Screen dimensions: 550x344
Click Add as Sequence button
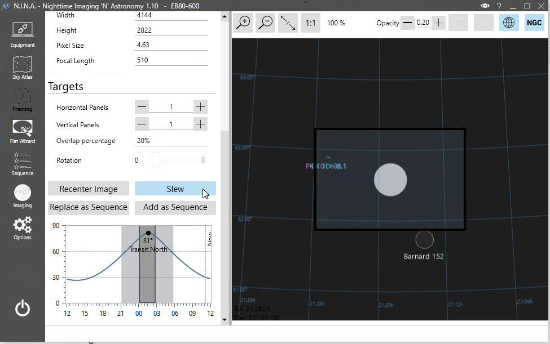[175, 207]
